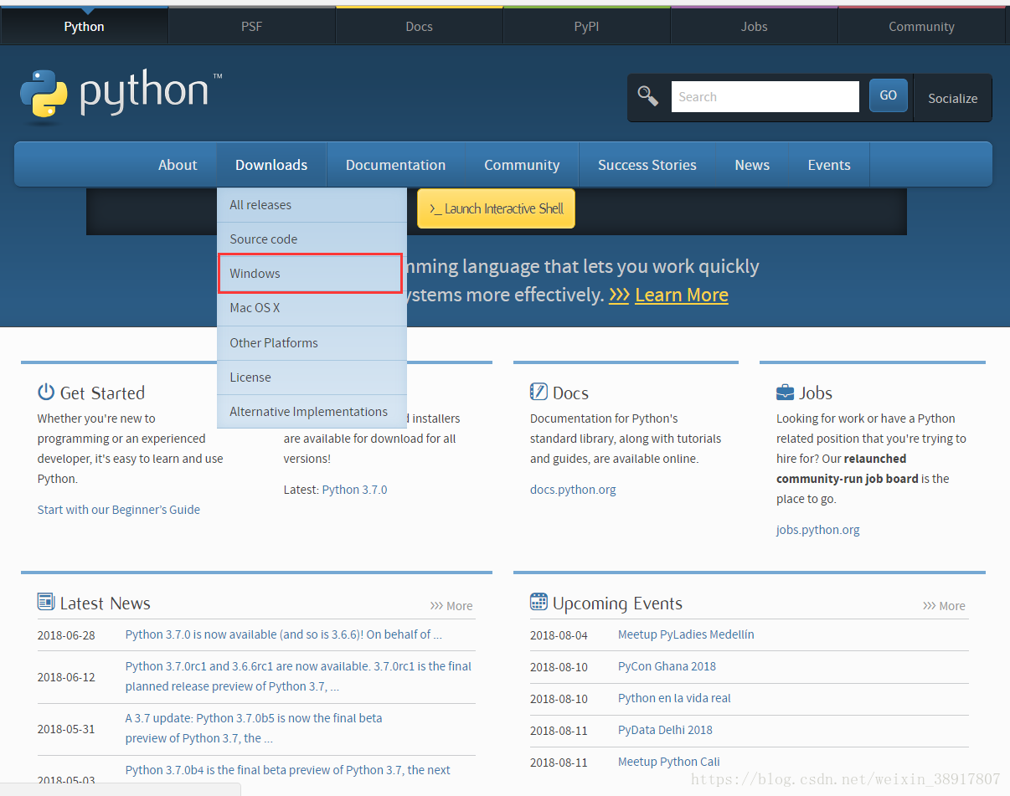The image size is (1010, 796).
Task: Open the Socialize dropdown
Action: (x=952, y=98)
